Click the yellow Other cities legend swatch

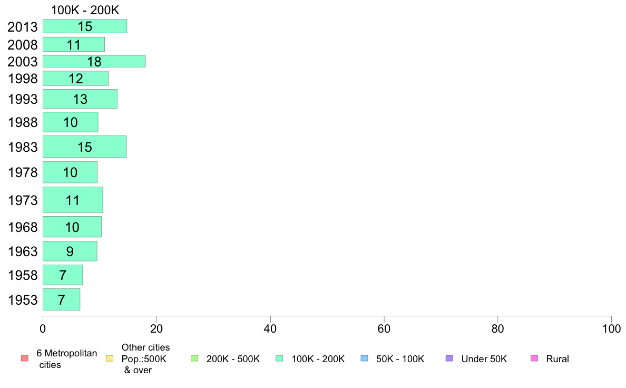(110, 358)
